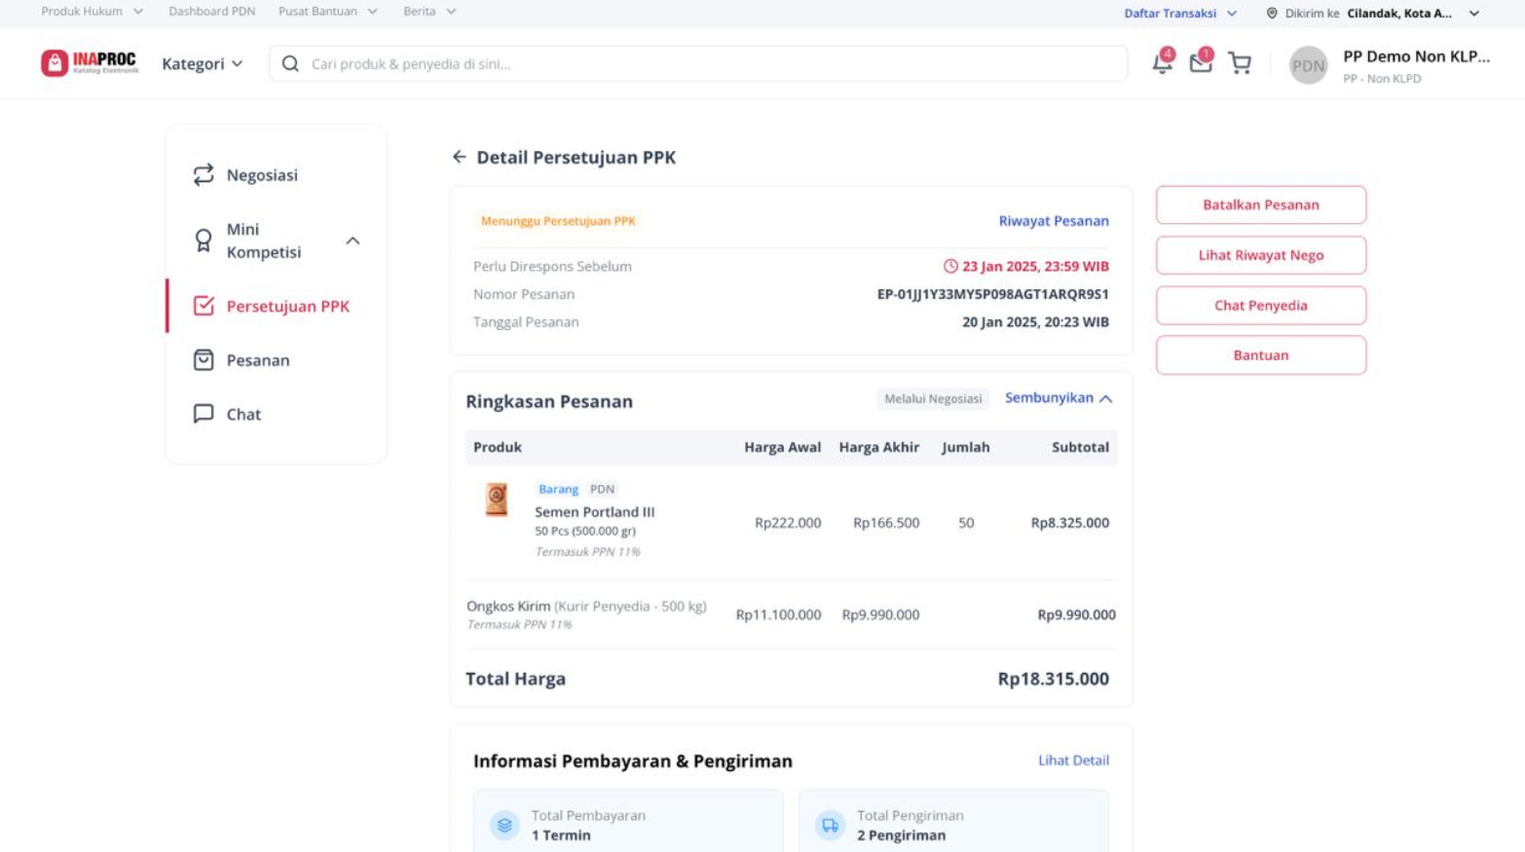
Task: Click the search magnifier icon
Action: [290, 64]
